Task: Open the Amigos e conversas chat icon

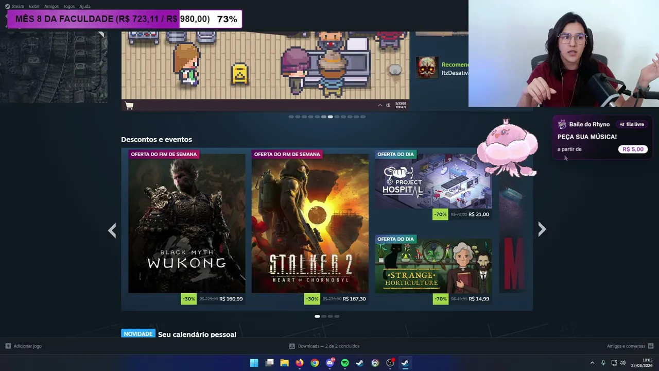Action: pos(651,346)
